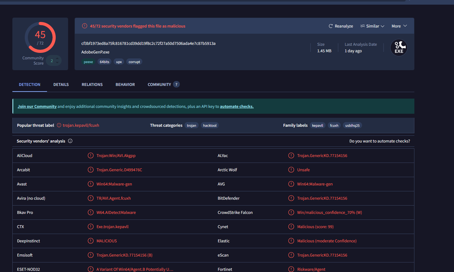Click the AVG detection warning icon
Screen dimensions: 454x272
(291, 184)
